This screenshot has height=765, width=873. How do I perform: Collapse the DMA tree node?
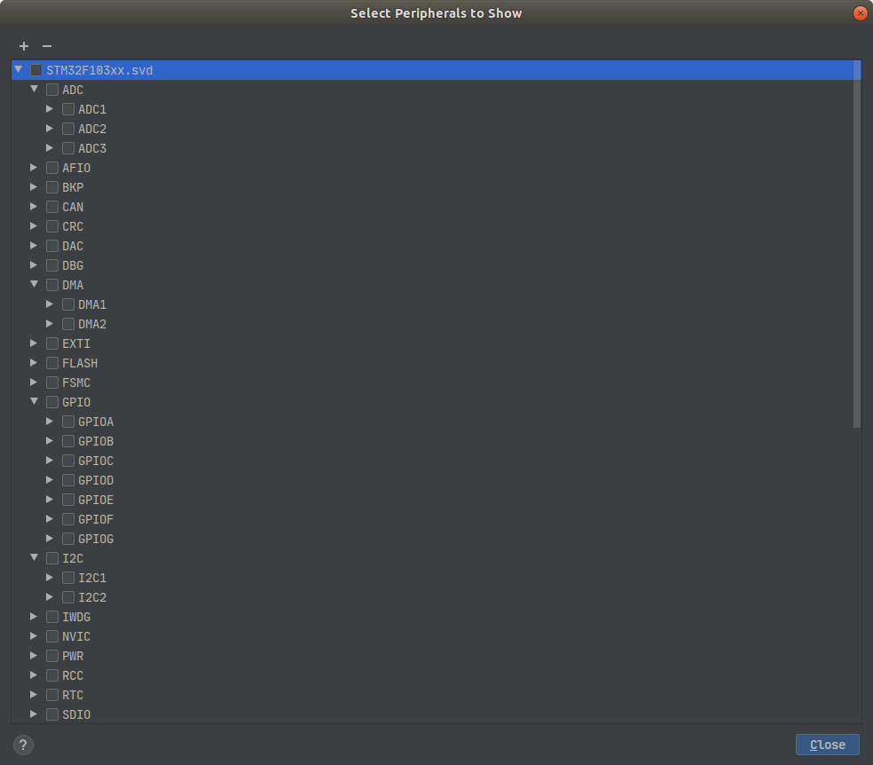tap(34, 285)
